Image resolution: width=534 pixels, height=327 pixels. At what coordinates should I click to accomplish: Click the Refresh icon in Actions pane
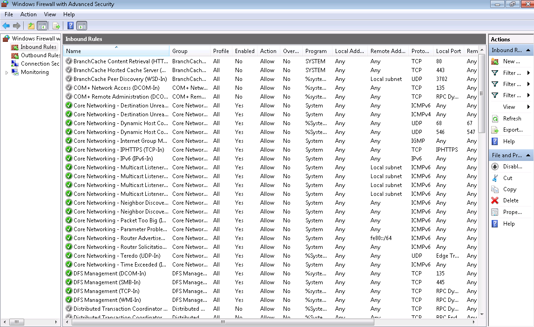[x=495, y=119]
